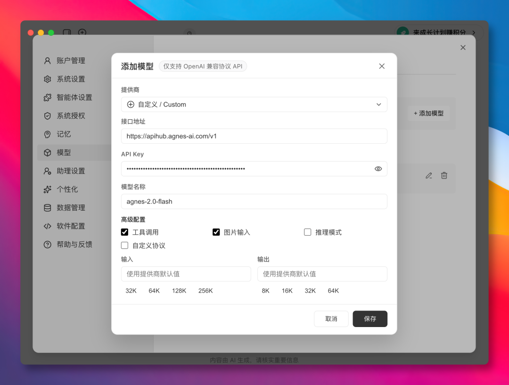Viewport: 509px width, 385px height.
Task: Open 系统设置 in sidebar
Action: pos(71,79)
